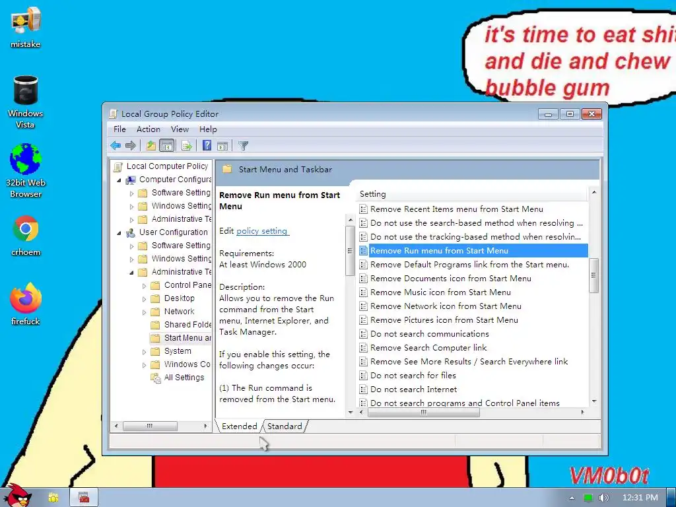Expand the Control Panel tree node
This screenshot has height=507, width=676.
tap(145, 286)
